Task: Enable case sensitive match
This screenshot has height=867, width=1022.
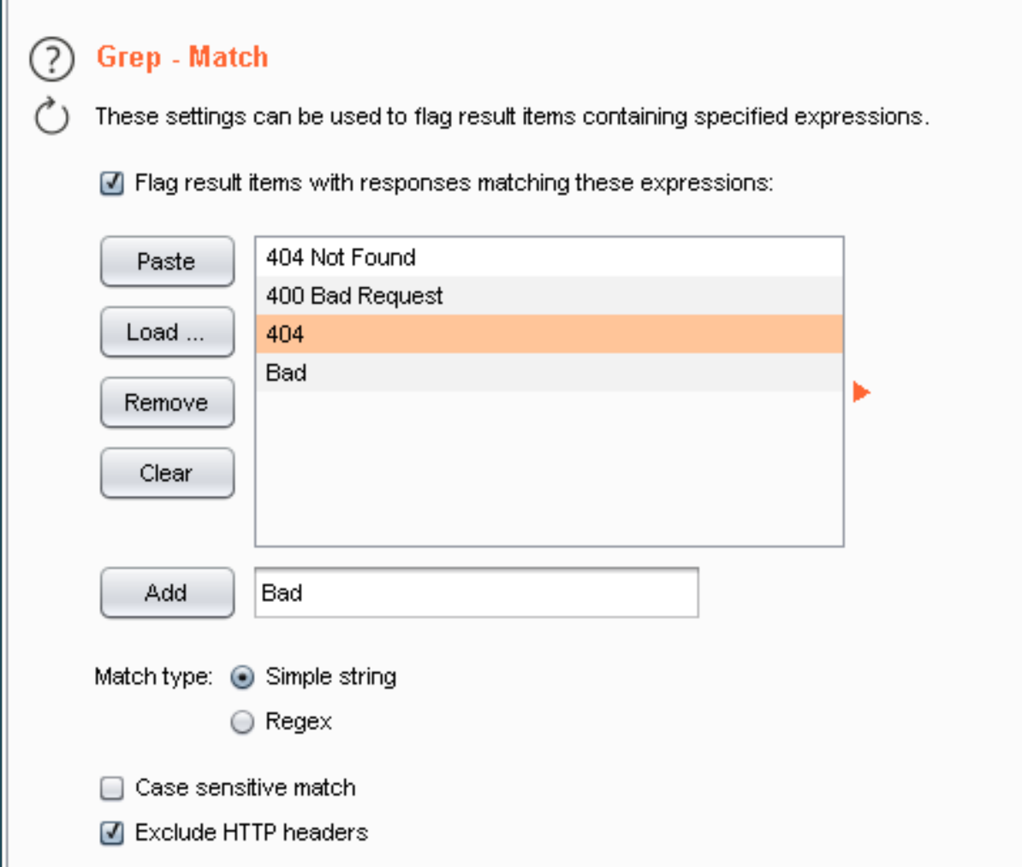Action: coord(111,787)
